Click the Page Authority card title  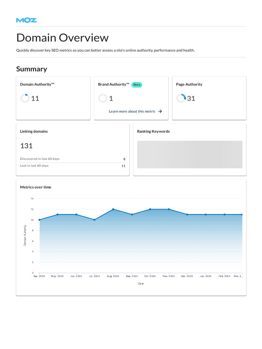tap(189, 85)
